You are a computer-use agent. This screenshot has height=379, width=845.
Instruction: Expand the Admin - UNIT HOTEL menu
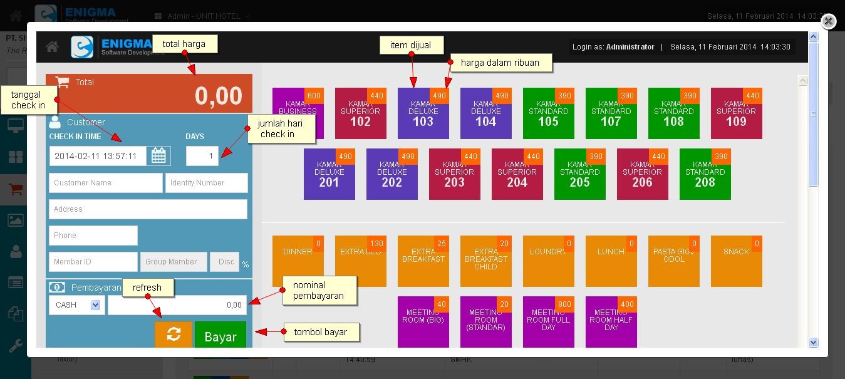[x=209, y=16]
